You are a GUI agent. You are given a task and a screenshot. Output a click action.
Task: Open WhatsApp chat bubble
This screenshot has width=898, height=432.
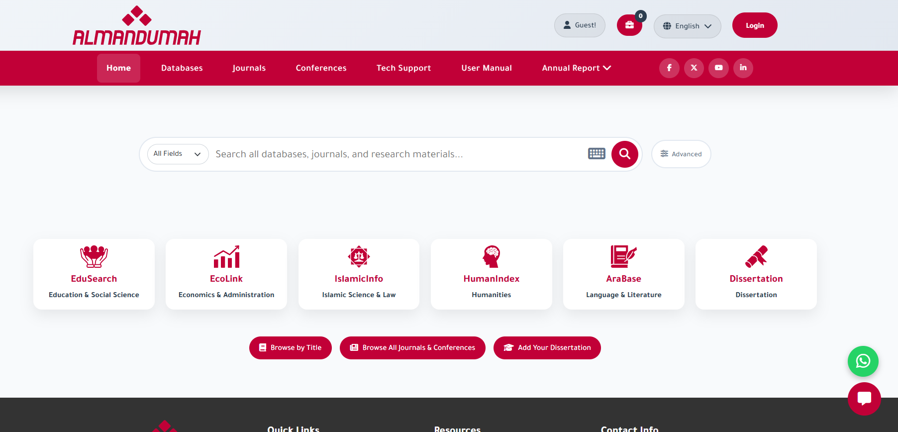[x=863, y=361]
